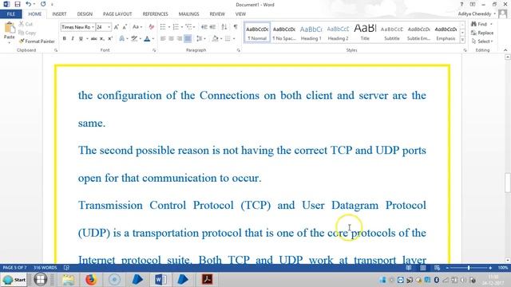The height and width of the screenshot is (287, 511).
Task: Open the Paragraph dialog launcher
Action: tap(238, 50)
